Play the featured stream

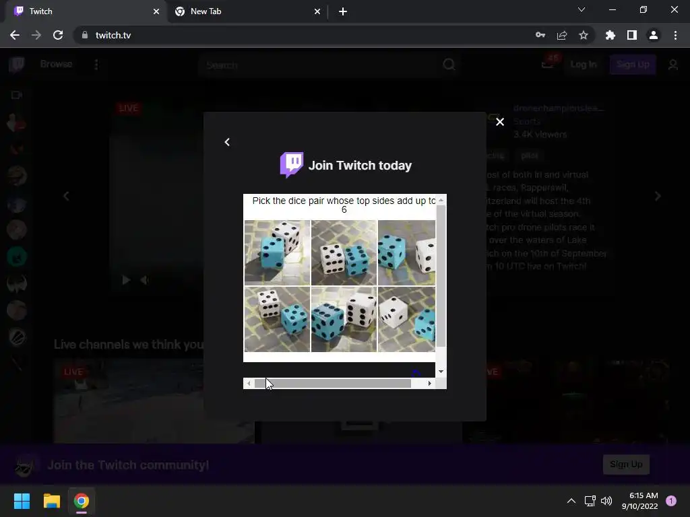click(126, 280)
